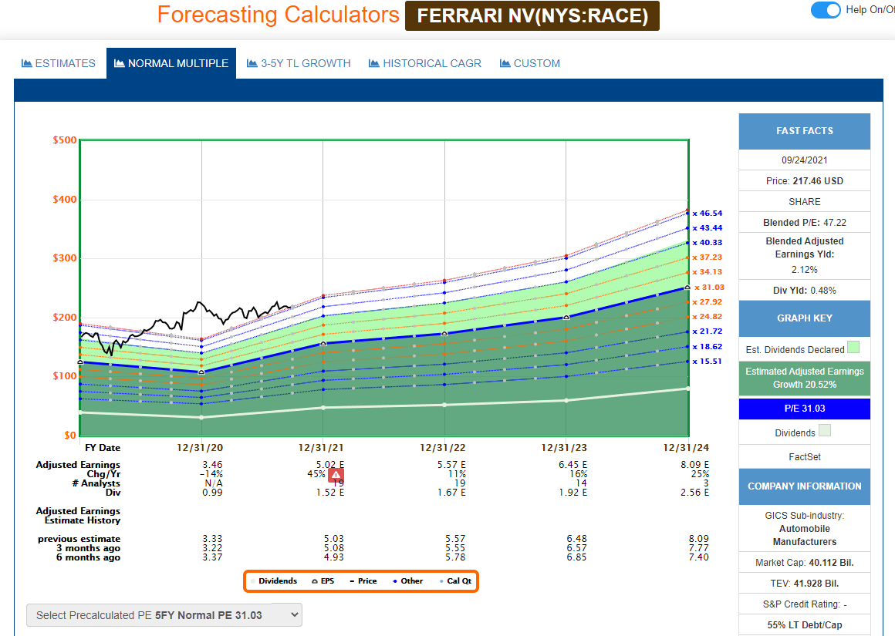The image size is (895, 636).
Task: Select the ESTIMATES tab chart icon
Action: (x=28, y=63)
